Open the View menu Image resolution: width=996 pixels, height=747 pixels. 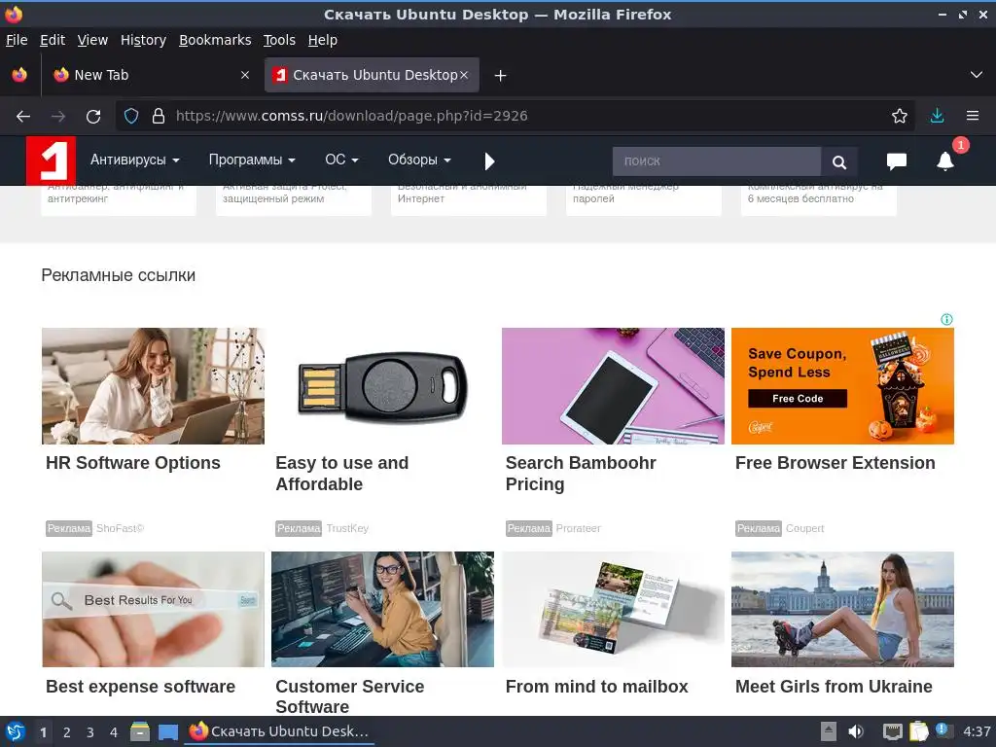click(92, 40)
